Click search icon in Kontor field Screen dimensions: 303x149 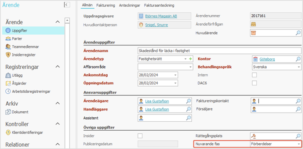click(298, 59)
